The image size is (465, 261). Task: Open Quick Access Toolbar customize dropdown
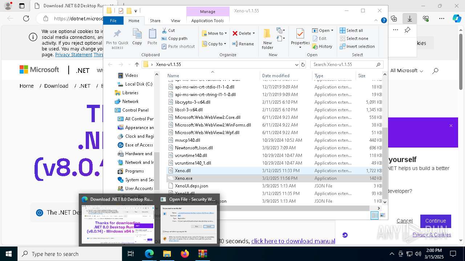point(136,11)
